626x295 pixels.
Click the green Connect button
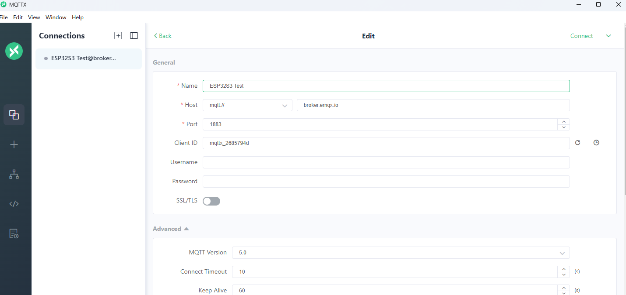pyautogui.click(x=581, y=36)
